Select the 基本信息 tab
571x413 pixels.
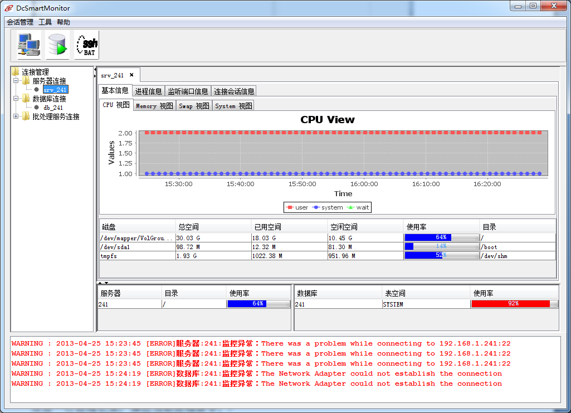coord(115,90)
